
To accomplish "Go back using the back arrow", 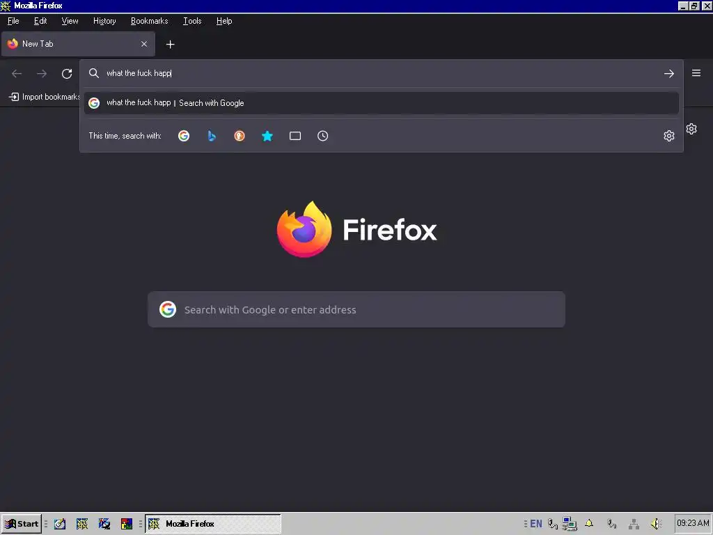I will [x=17, y=74].
